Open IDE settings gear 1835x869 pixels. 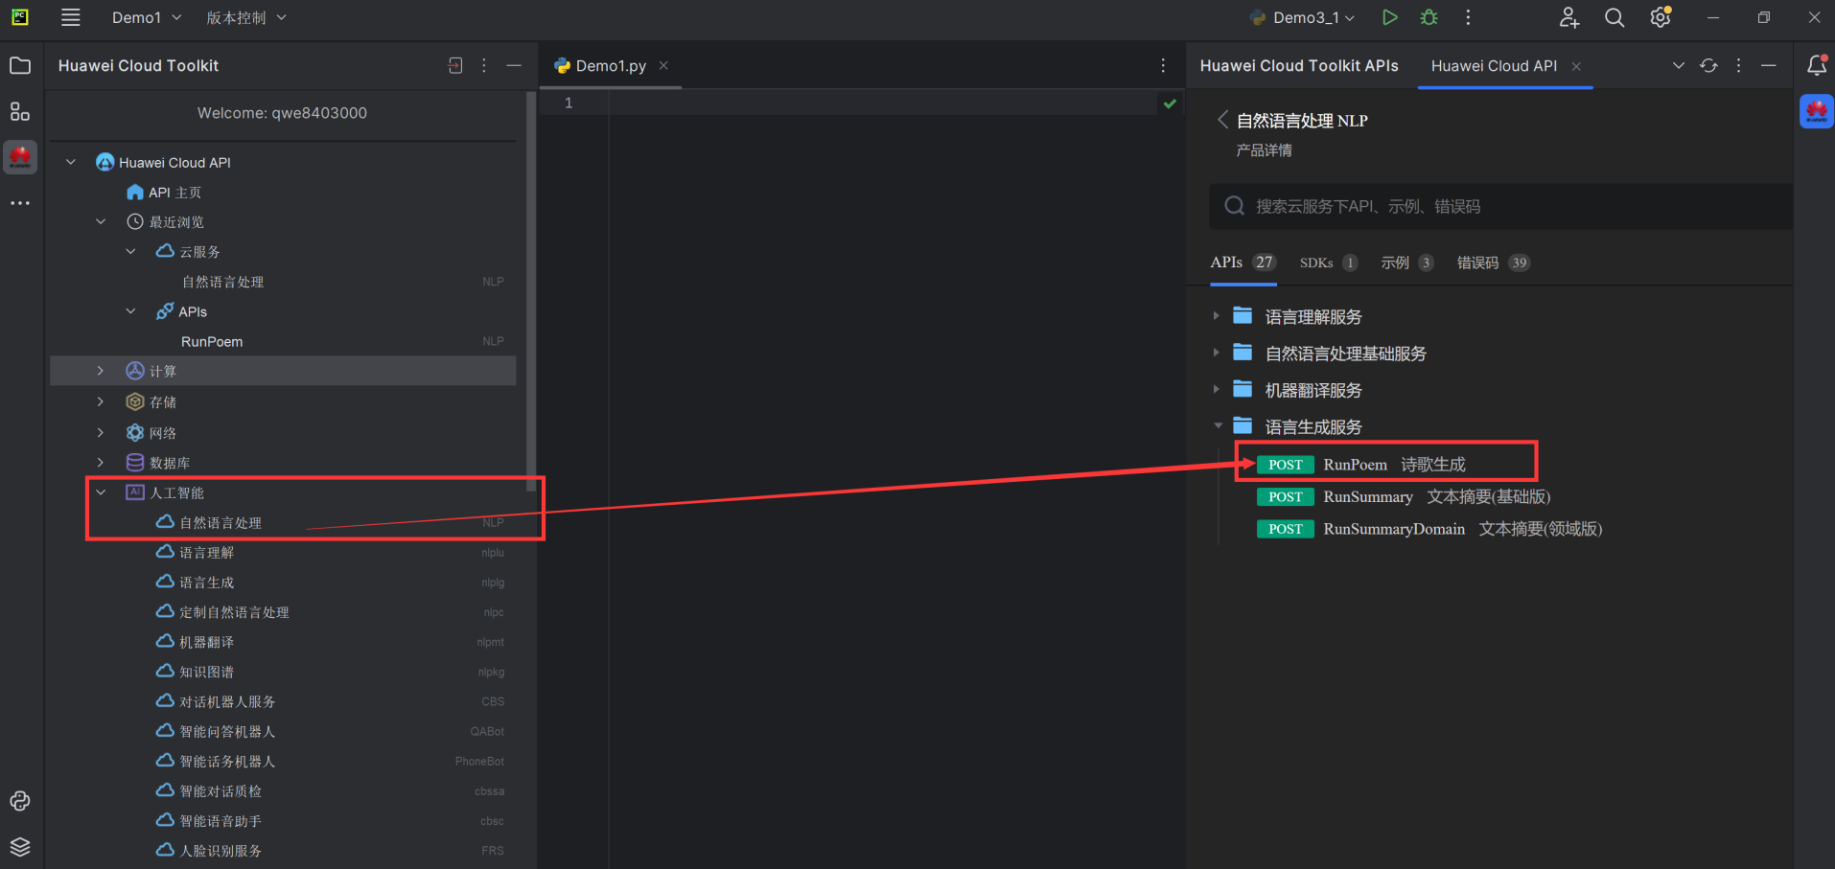pyautogui.click(x=1661, y=17)
